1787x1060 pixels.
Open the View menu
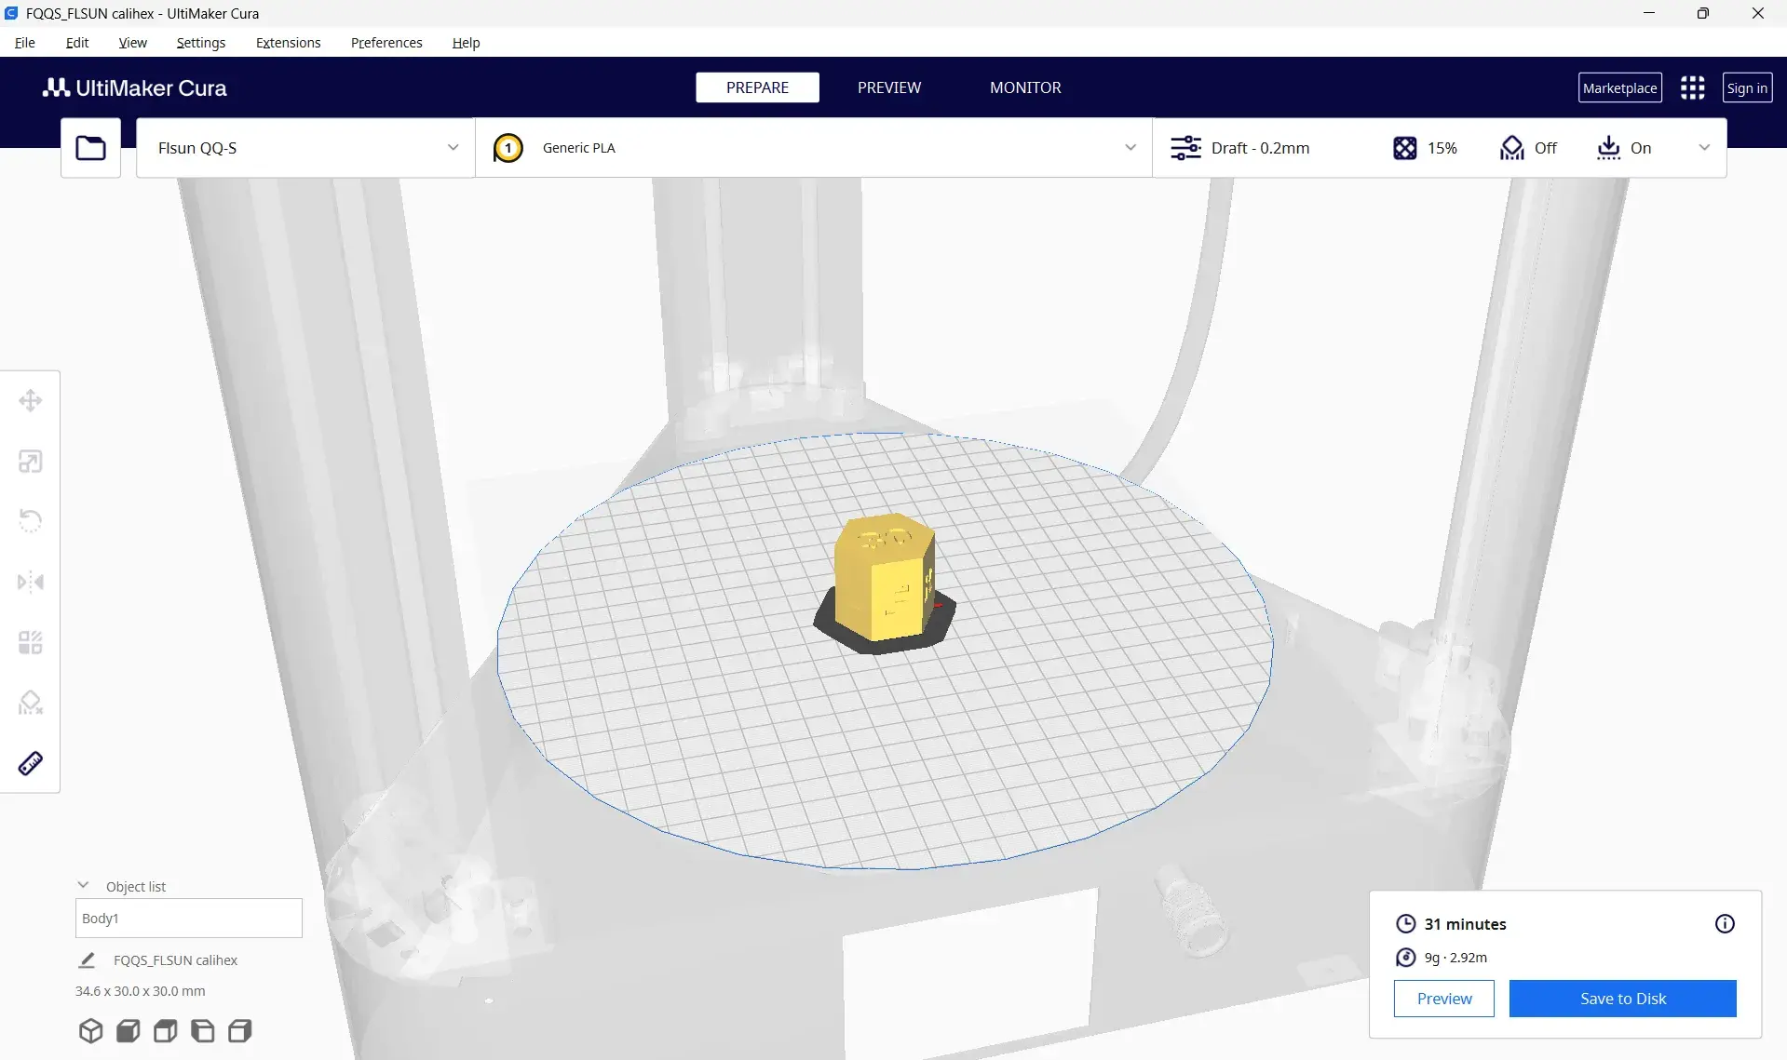click(133, 43)
